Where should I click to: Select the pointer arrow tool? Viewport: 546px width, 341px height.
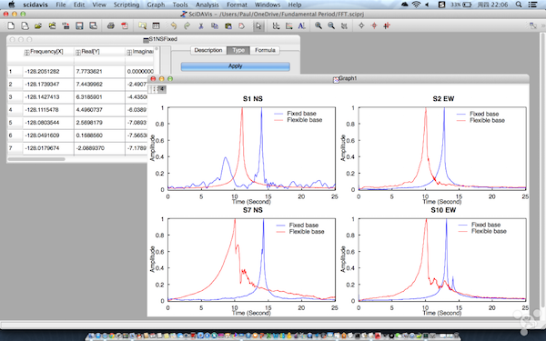pyautogui.click(x=258, y=25)
